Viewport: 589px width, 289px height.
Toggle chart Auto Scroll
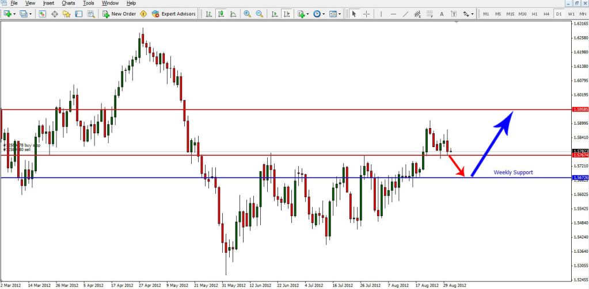(275, 14)
